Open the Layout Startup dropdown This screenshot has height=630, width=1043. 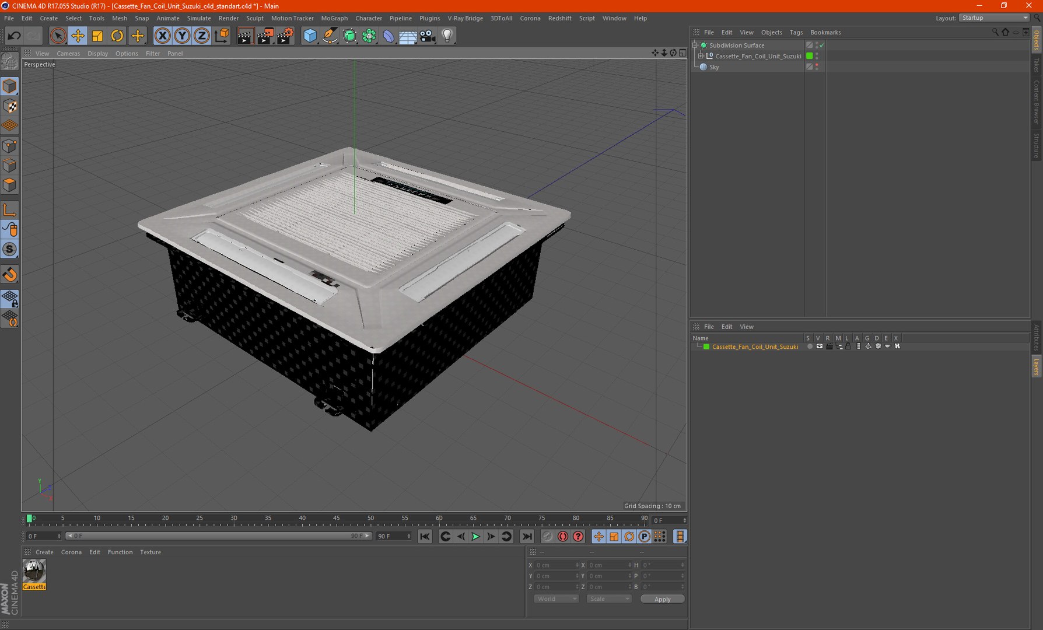[994, 18]
